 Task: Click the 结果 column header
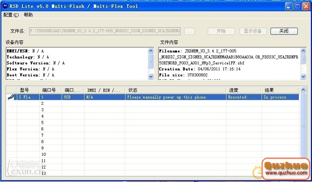(x=280, y=90)
